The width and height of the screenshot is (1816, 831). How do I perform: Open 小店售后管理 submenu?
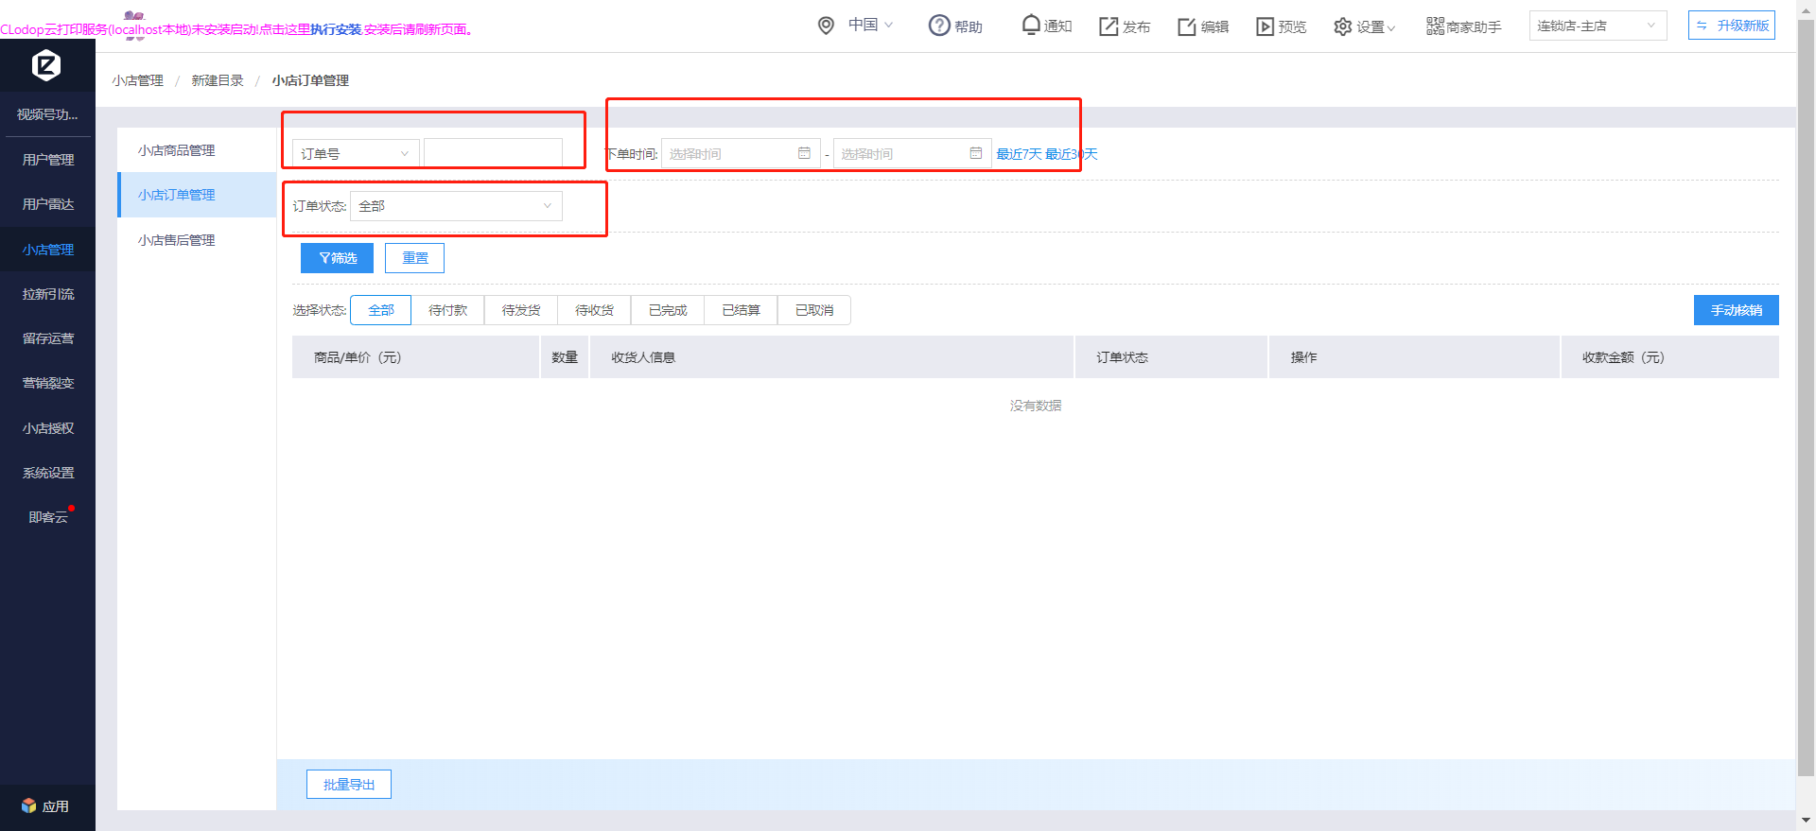coord(197,240)
